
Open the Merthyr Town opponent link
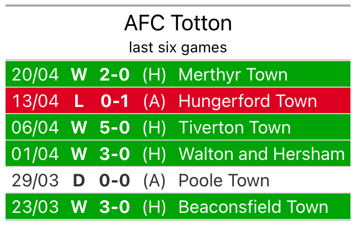[x=233, y=74]
